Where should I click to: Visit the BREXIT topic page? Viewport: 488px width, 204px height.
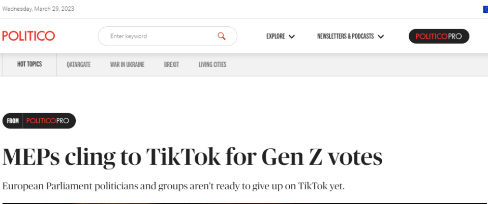pos(171,64)
